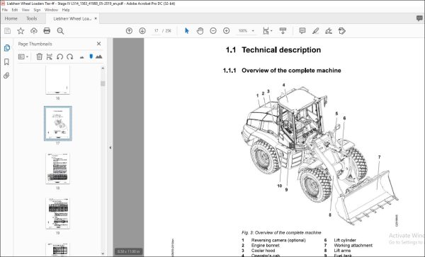Viewport: 425px width, 257px height.
Task: Click thumbnails panel scrollbar handle
Action: tap(103, 83)
